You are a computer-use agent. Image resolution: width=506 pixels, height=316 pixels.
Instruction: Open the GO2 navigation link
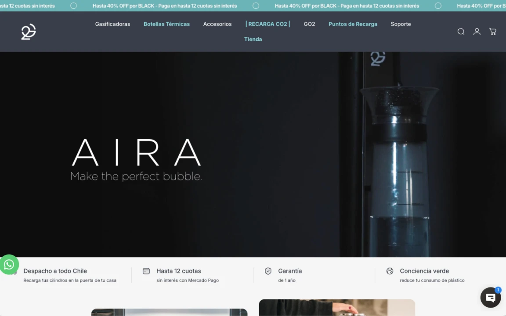pos(309,24)
